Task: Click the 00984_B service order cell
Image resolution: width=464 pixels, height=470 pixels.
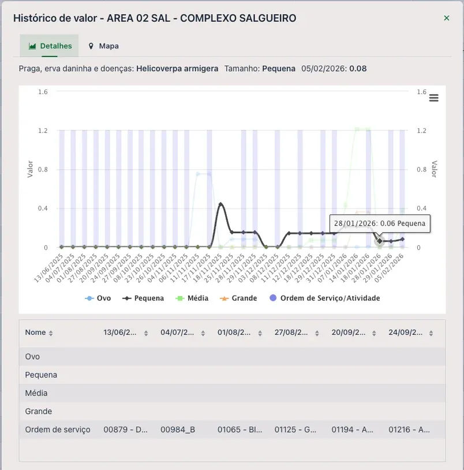Action: pos(178,430)
